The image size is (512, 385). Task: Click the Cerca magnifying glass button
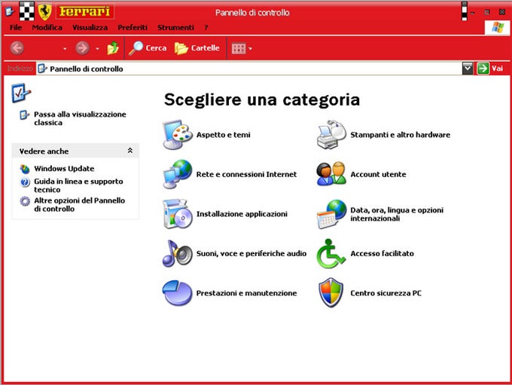click(148, 48)
